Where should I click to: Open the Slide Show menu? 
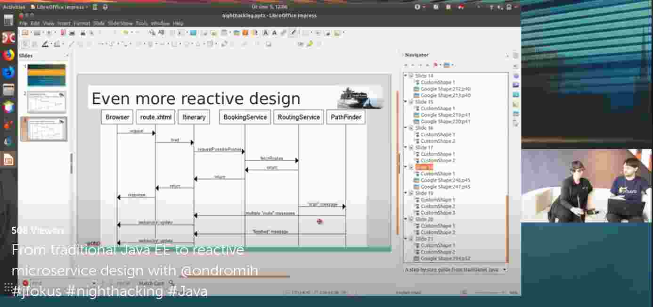click(x=120, y=23)
